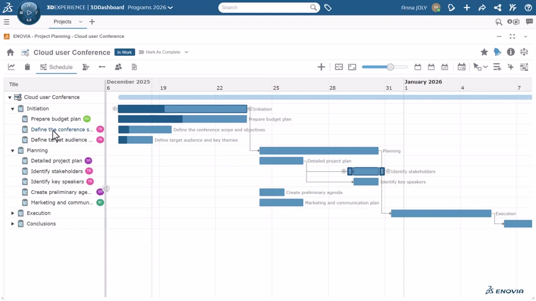Click the fit-to-width columns icon
This screenshot has width=536, height=301.
pos(339,67)
